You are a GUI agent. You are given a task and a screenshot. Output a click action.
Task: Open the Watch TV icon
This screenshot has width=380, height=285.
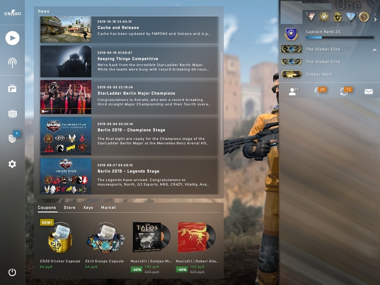tap(12, 114)
